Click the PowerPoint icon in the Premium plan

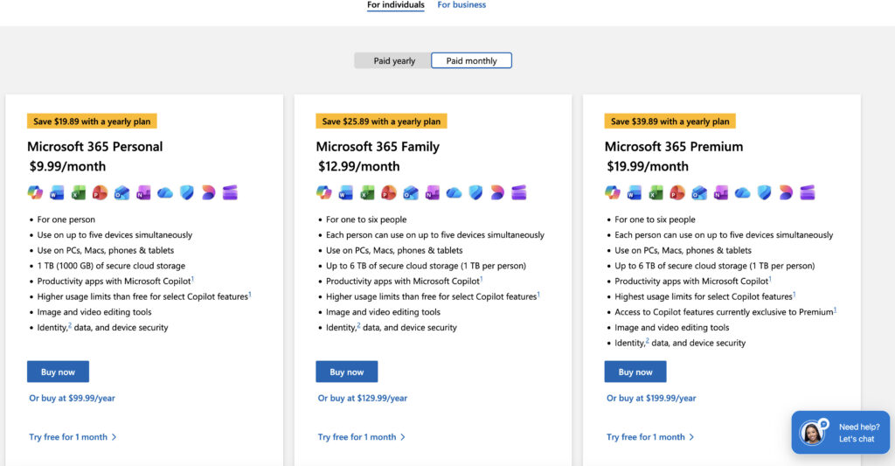click(677, 192)
